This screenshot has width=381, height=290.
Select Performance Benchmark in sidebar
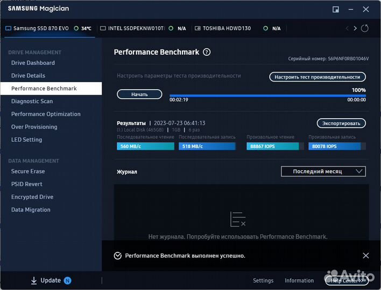tap(51, 89)
